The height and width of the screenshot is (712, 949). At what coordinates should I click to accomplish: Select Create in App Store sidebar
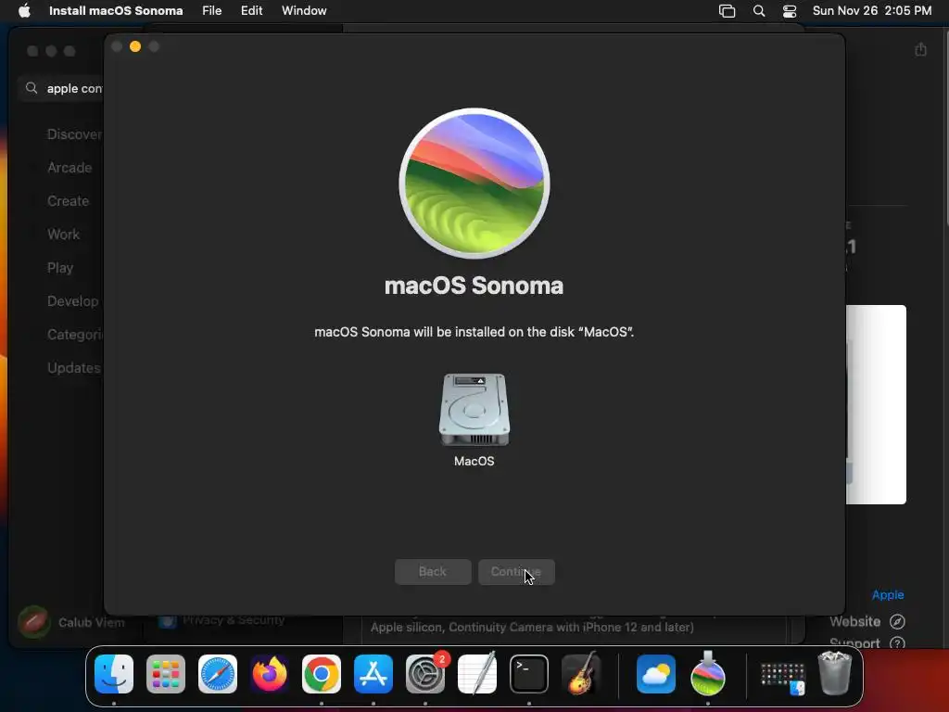69,201
